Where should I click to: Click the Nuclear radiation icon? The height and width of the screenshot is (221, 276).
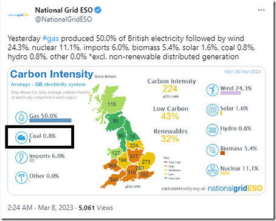pos(212,170)
